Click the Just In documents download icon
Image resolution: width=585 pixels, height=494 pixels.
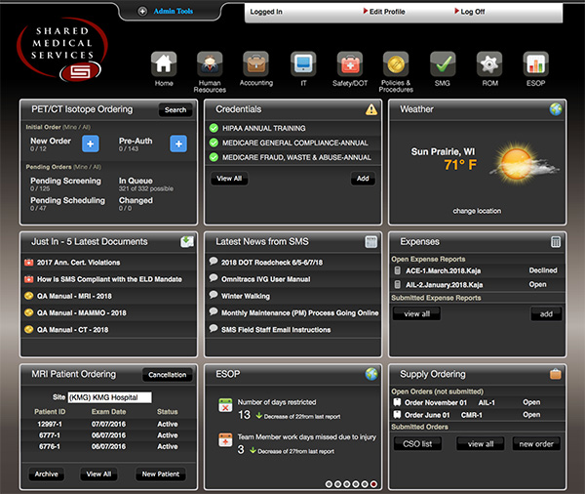pyautogui.click(x=187, y=242)
